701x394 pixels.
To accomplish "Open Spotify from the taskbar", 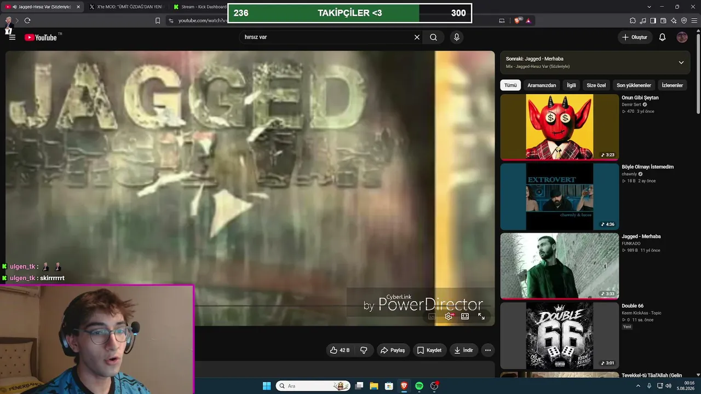I will click(x=419, y=386).
